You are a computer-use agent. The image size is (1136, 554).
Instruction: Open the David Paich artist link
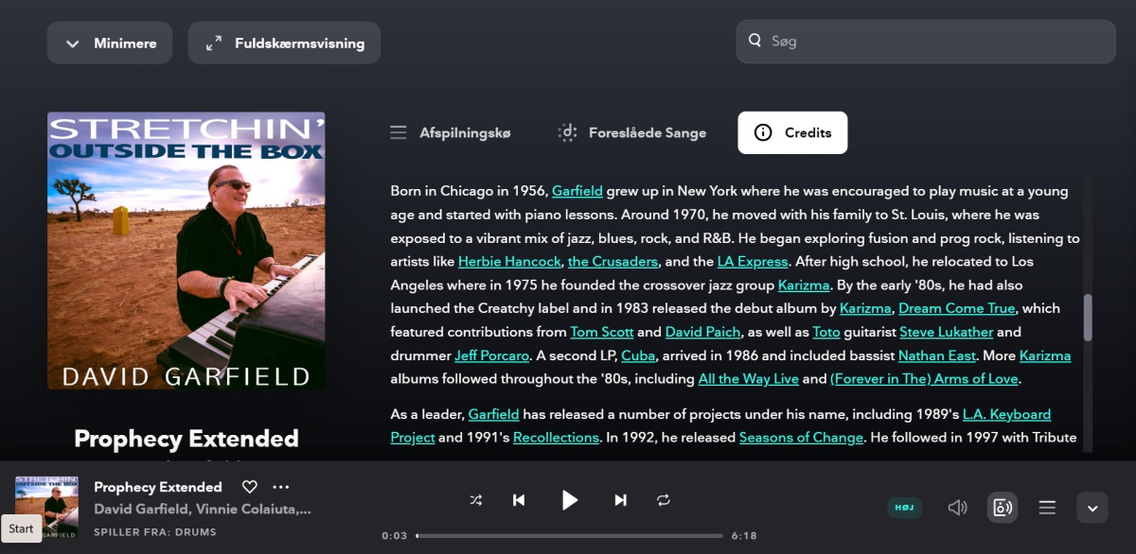click(x=701, y=332)
